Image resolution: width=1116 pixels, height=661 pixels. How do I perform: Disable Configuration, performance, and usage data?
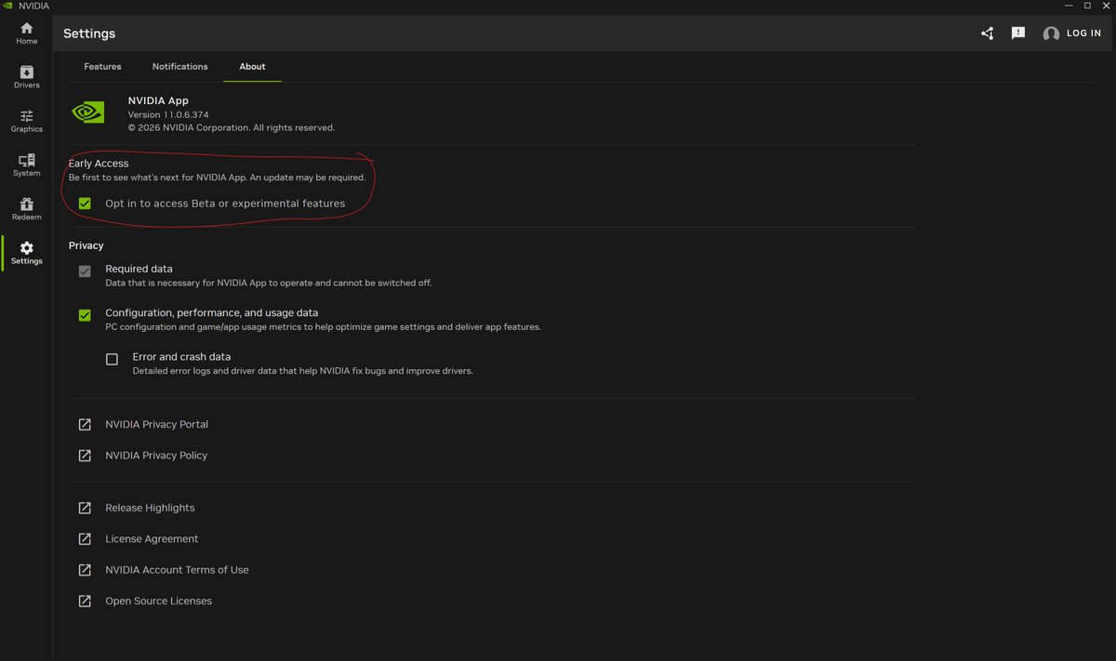pyautogui.click(x=85, y=315)
